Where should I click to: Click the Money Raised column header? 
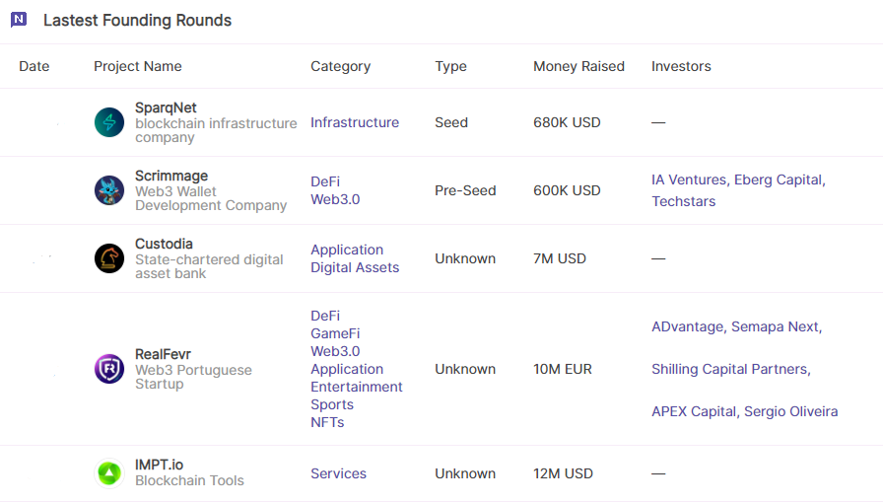point(578,66)
